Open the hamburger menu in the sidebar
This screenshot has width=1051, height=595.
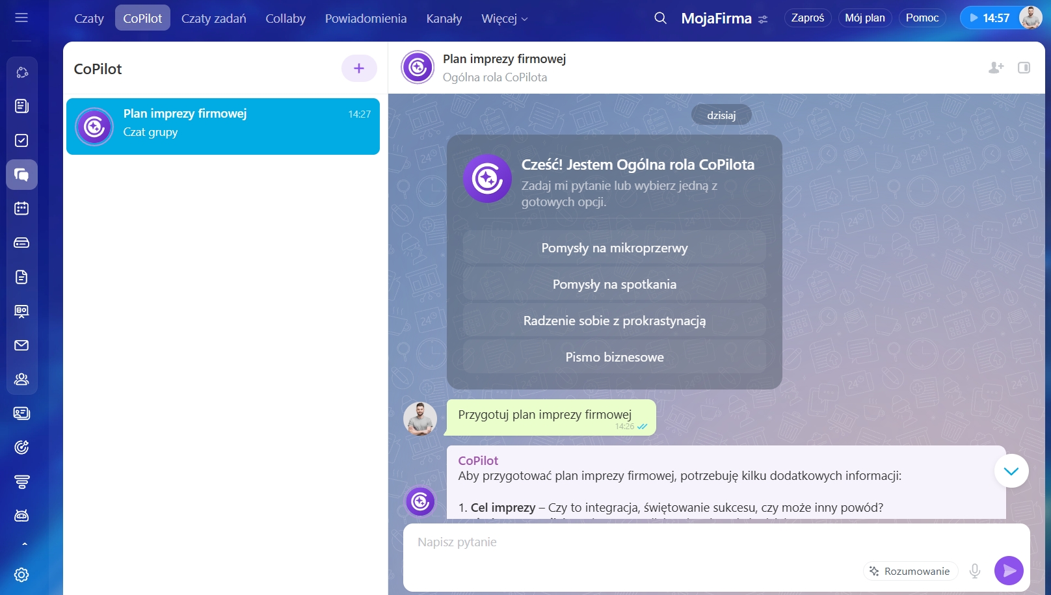click(21, 18)
